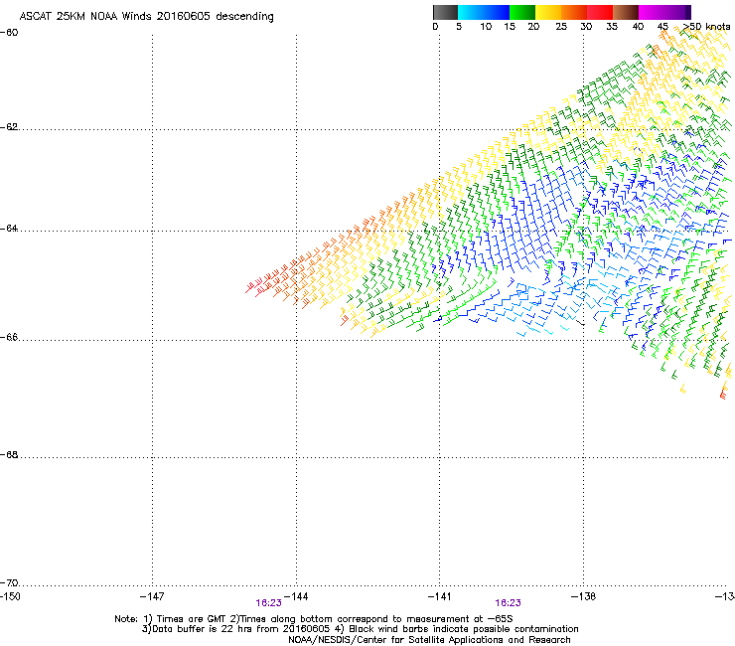Click the title 'ASCAT 25KM NOAA Winds 20160605 descending'
This screenshot has height=646, width=735.
(x=146, y=16)
